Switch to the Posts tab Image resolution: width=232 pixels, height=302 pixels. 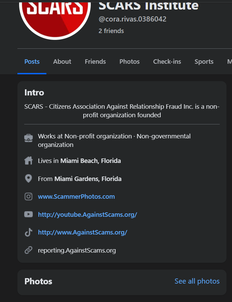pos(32,62)
